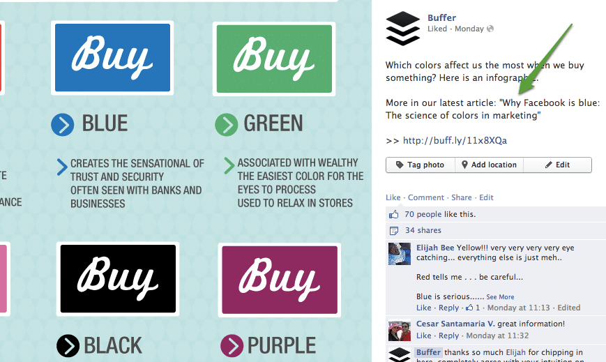Expand Elijah's comment with See More
606x362 pixels.
[x=500, y=296]
